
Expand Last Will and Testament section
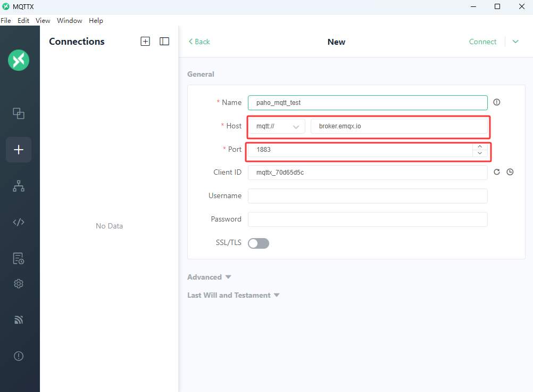[x=233, y=295]
